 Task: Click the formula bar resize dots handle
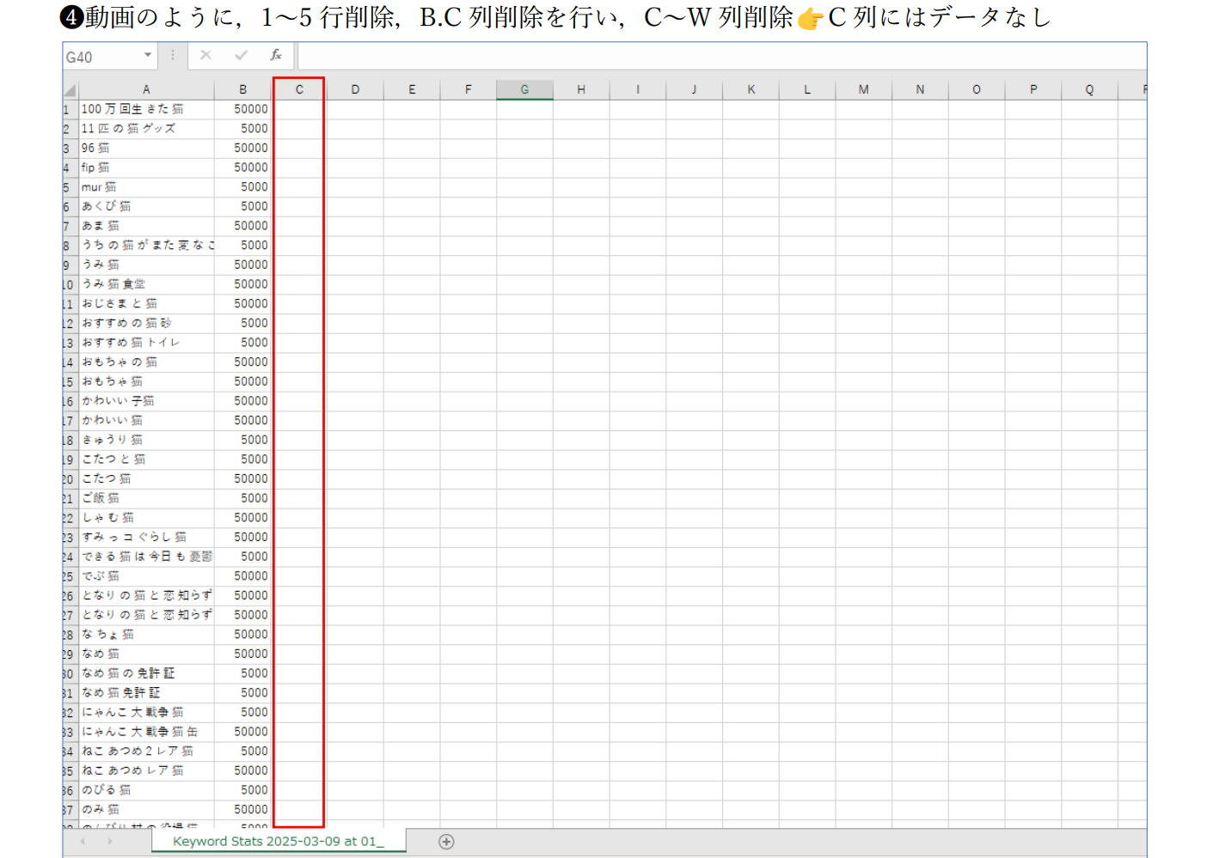[x=173, y=56]
